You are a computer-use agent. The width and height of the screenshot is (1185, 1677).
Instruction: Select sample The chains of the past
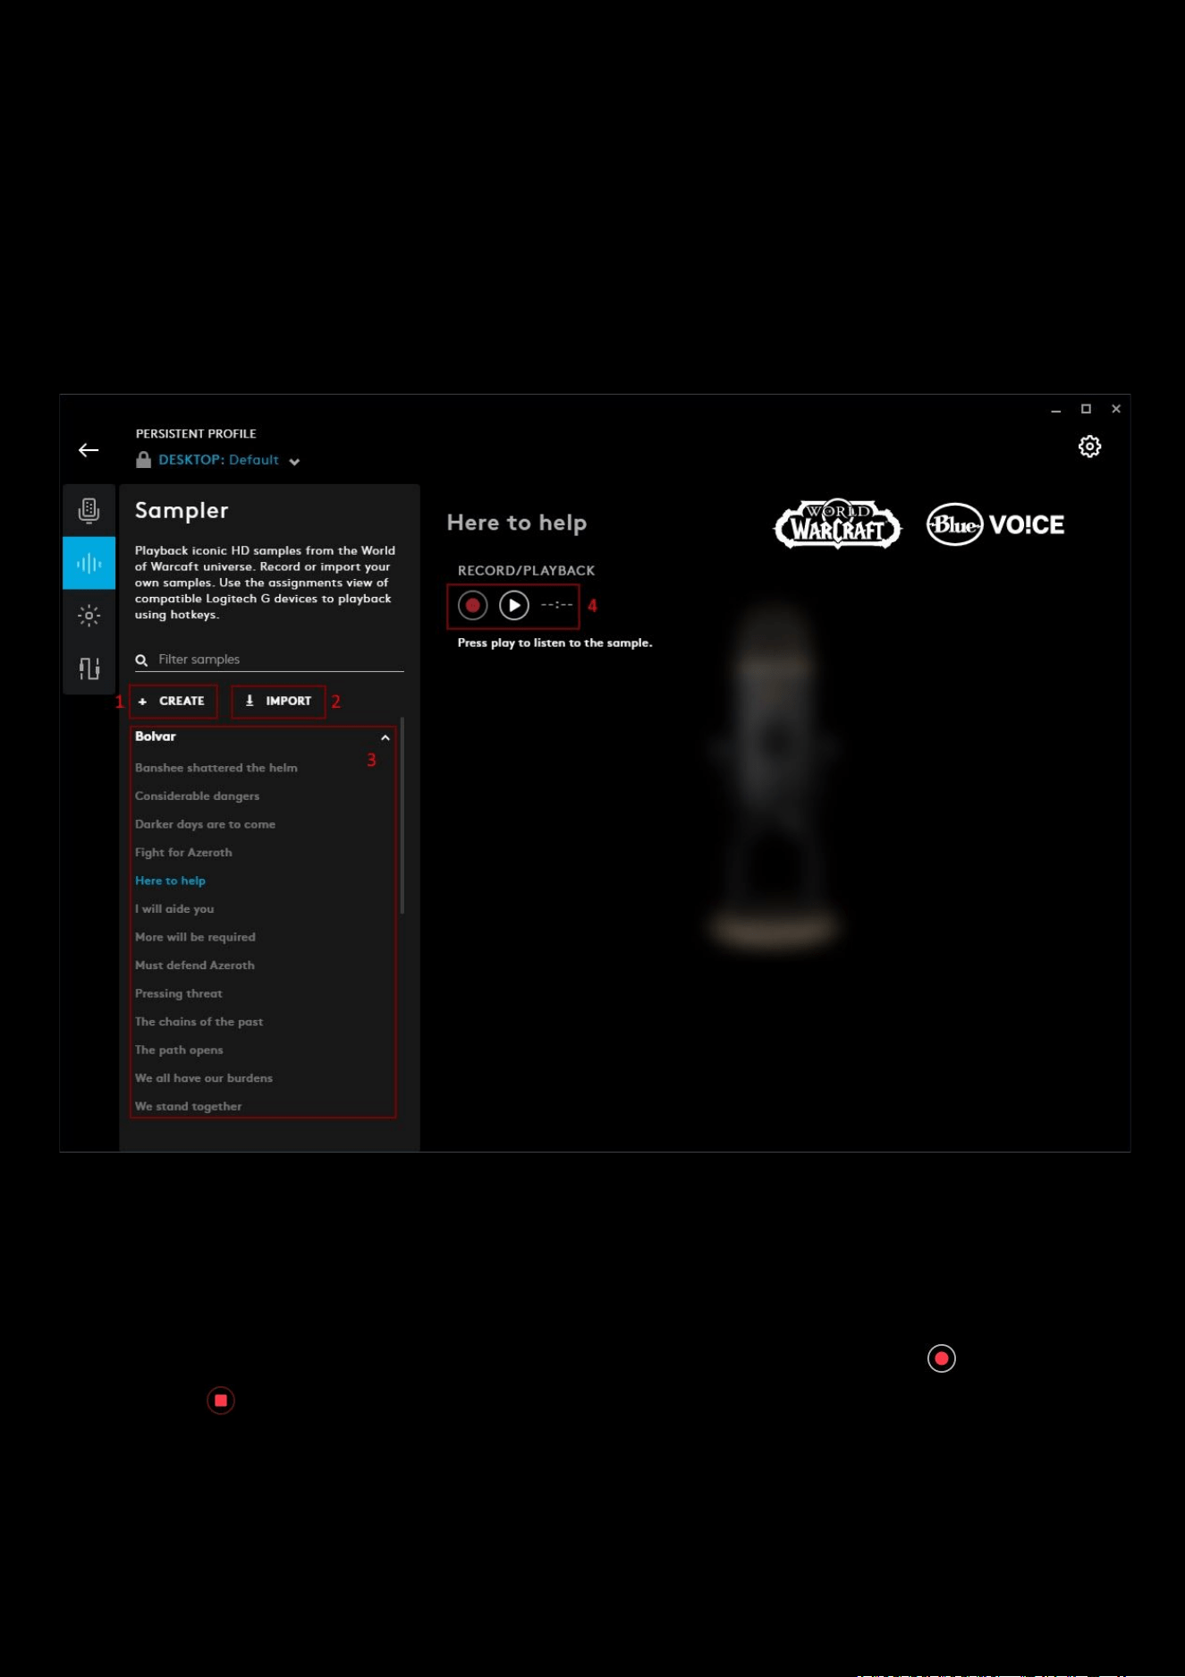point(199,1022)
